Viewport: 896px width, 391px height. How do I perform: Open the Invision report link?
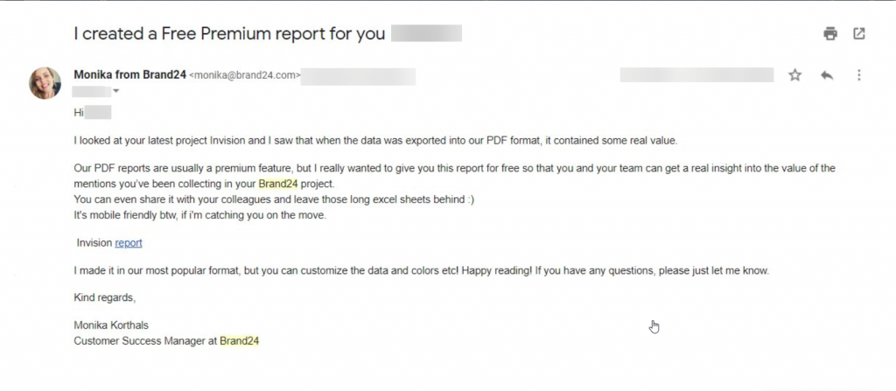tap(129, 243)
